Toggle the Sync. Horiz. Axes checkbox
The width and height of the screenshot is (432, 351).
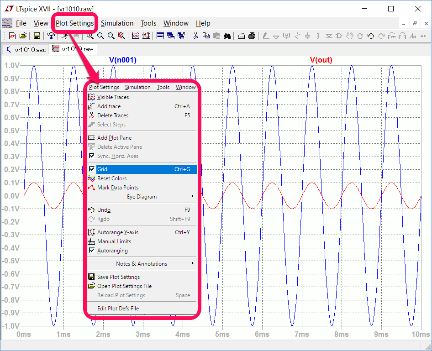tap(92, 156)
